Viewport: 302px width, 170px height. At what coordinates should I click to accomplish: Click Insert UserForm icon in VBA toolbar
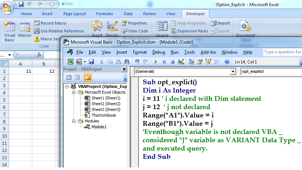[x=79, y=62]
